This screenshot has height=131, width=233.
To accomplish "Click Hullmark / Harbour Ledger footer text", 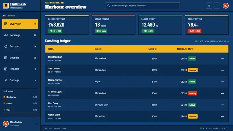I will [x=56, y=128].
